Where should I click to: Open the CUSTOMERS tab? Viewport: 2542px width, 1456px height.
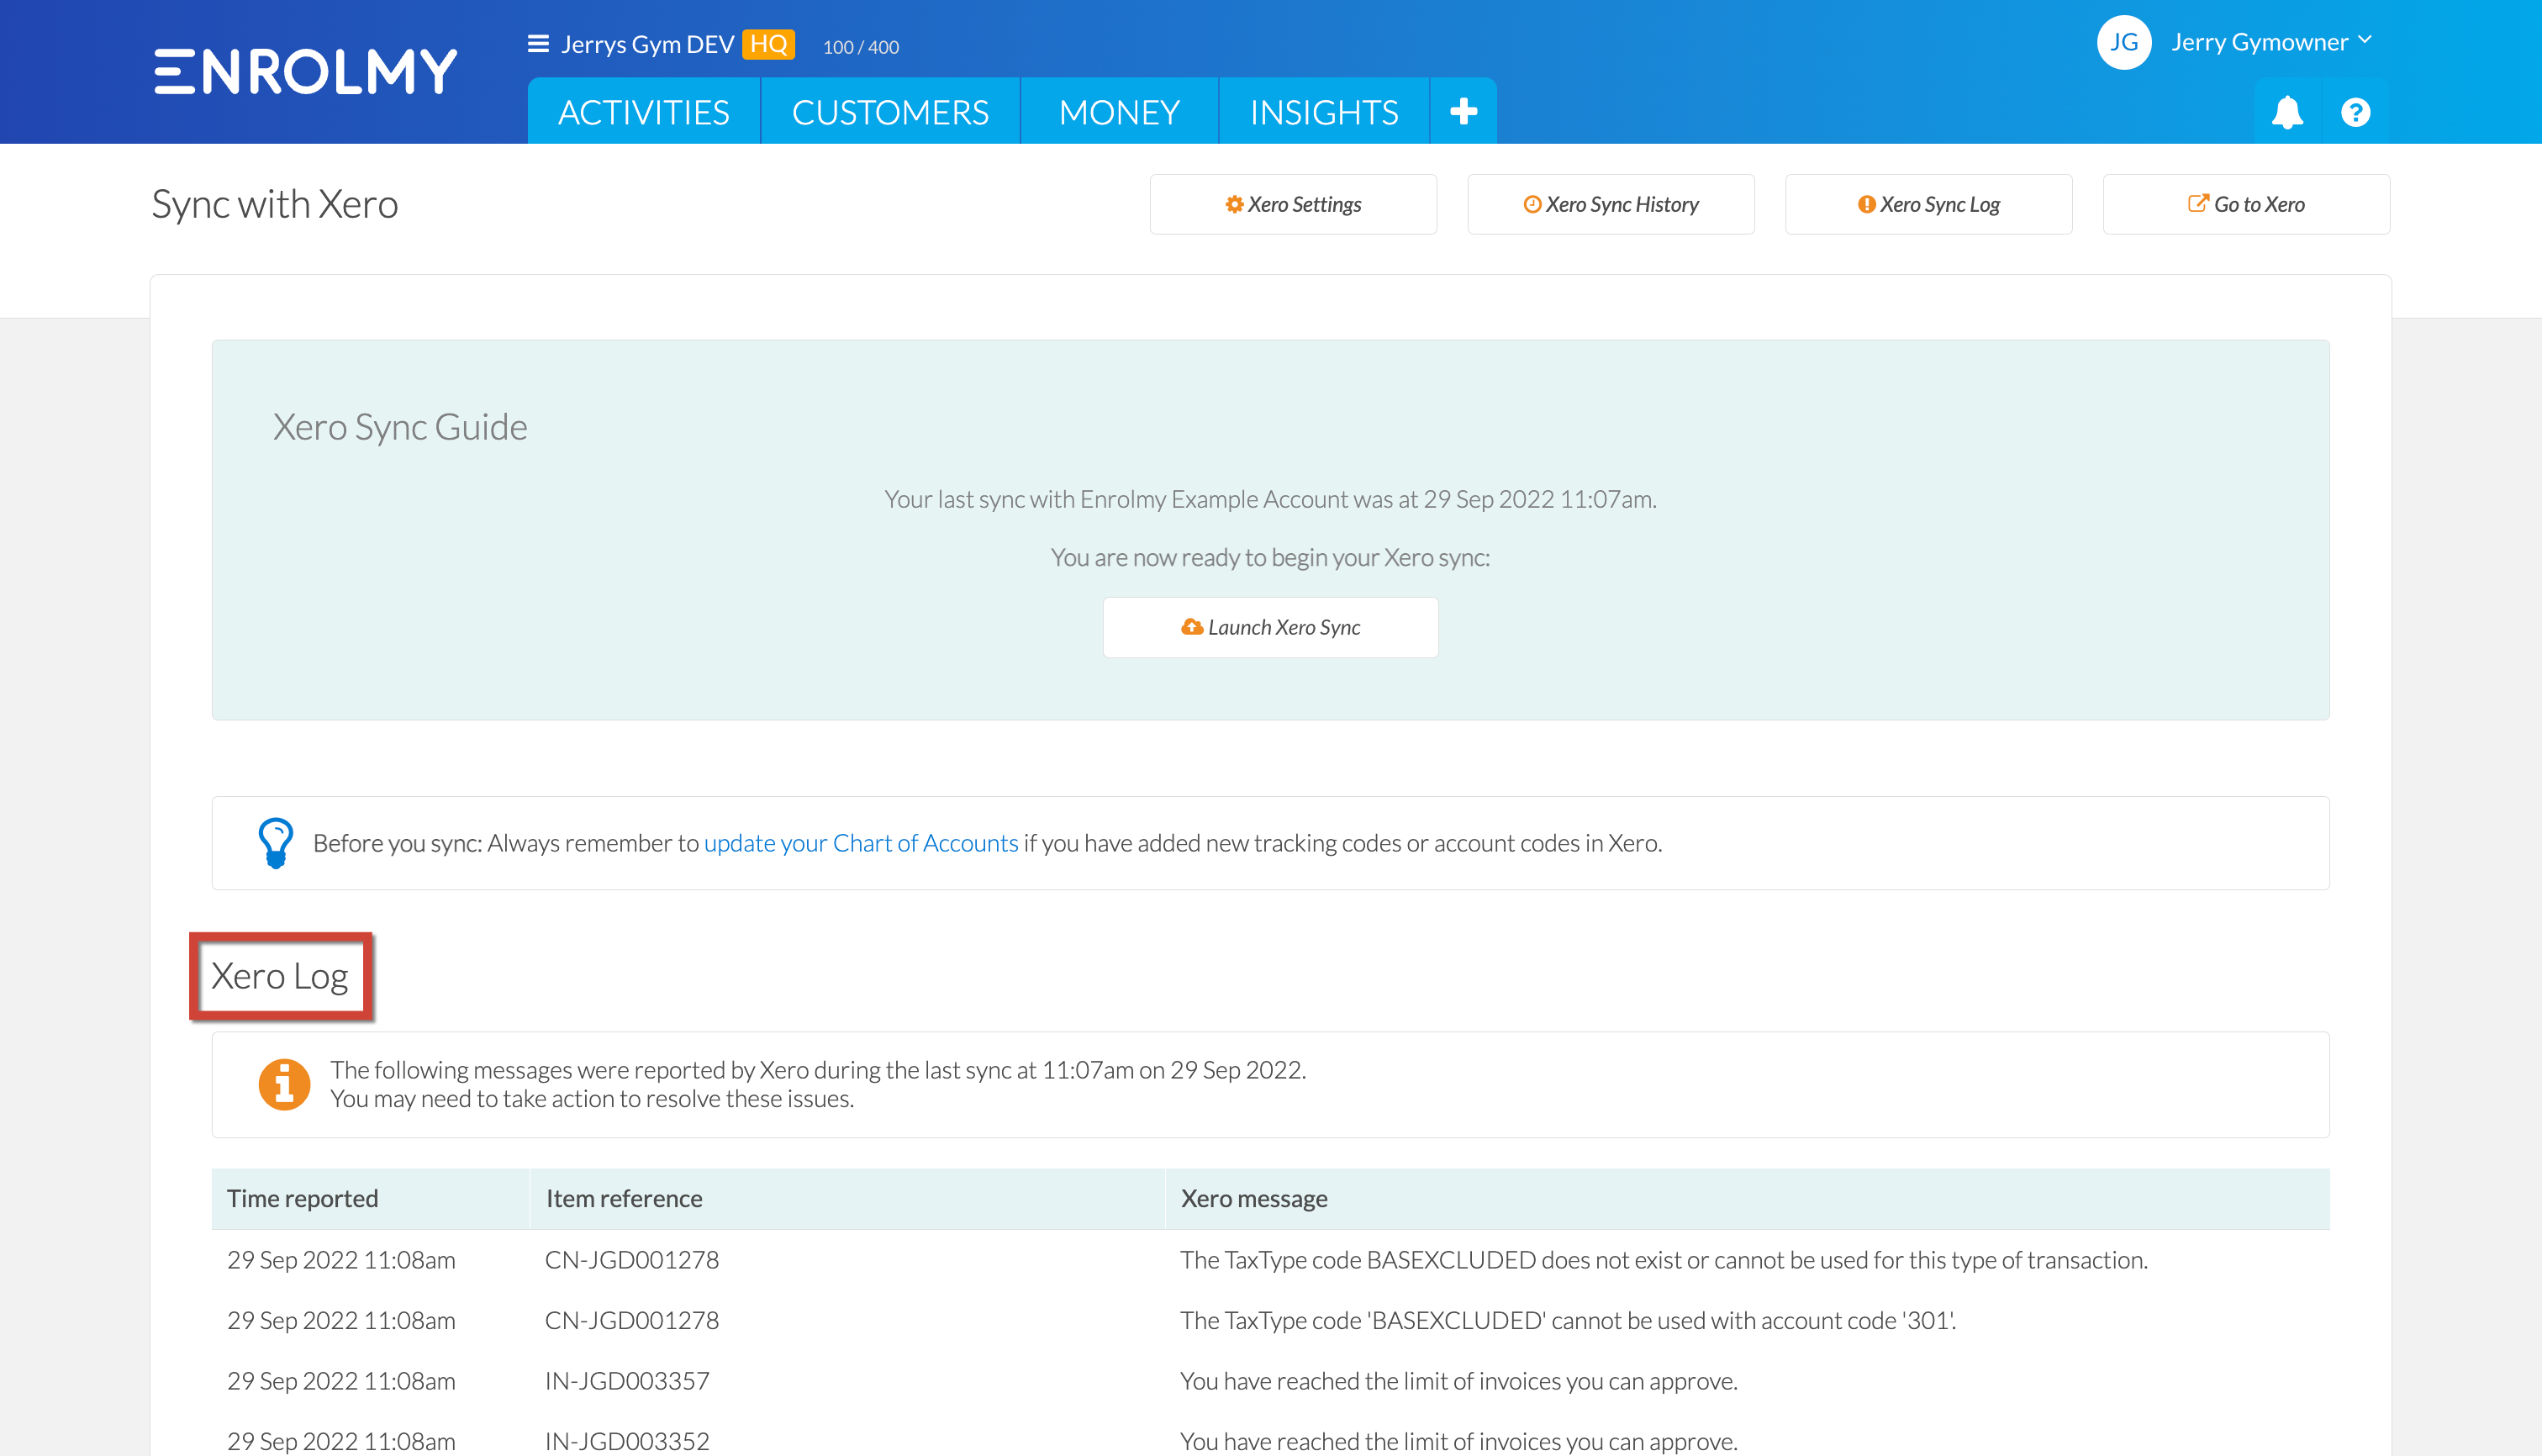pos(890,112)
